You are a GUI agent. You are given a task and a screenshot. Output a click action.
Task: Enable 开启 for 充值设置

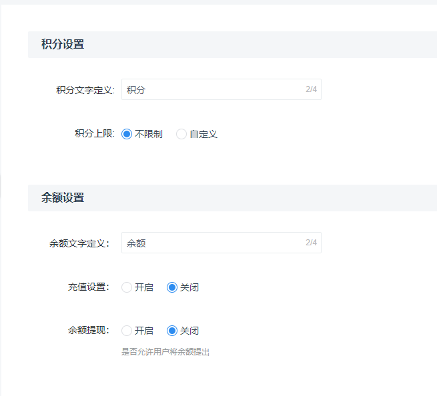tap(127, 287)
